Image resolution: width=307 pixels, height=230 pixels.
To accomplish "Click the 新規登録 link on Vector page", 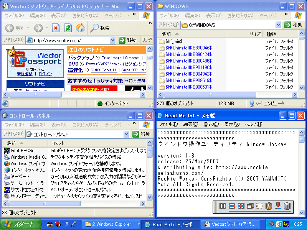I will 25,74.
